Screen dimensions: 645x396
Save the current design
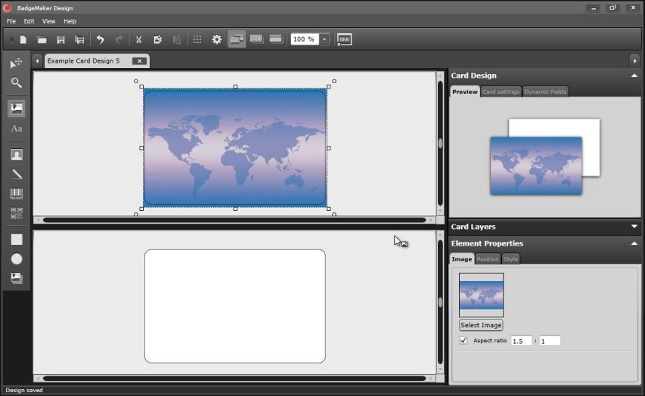61,39
